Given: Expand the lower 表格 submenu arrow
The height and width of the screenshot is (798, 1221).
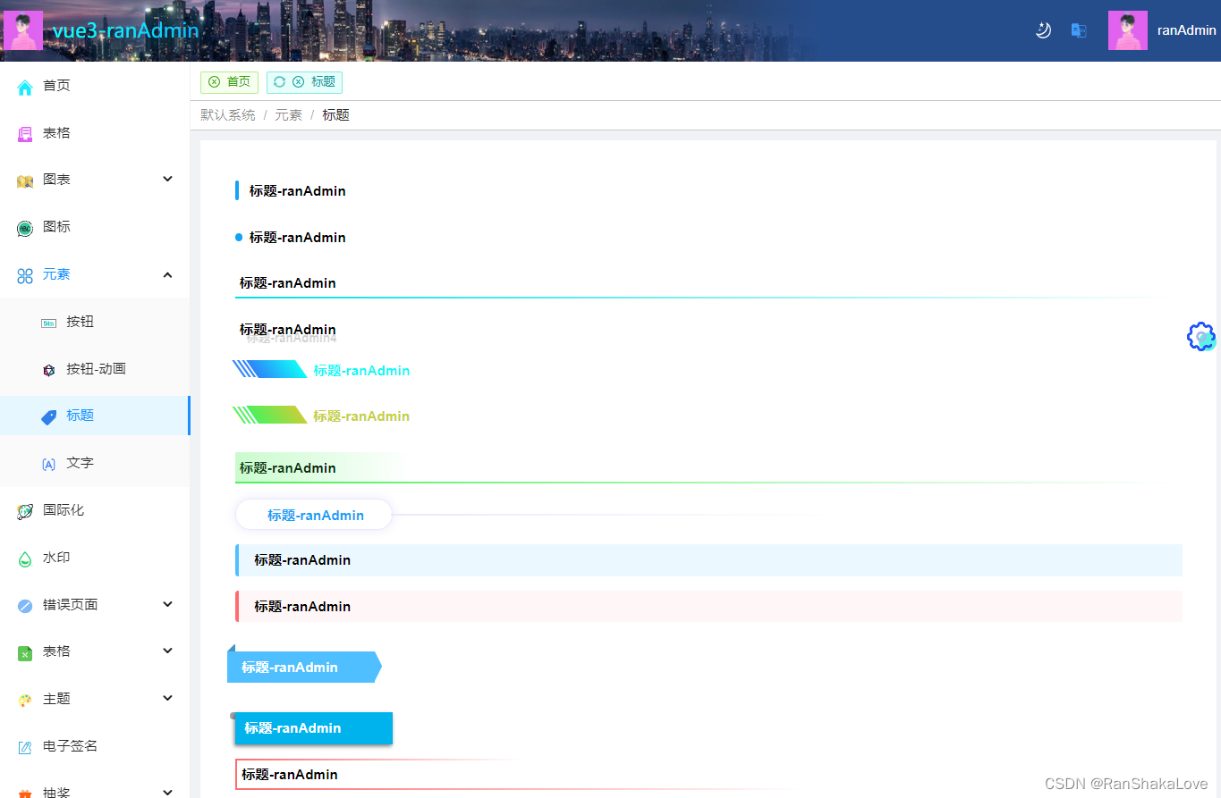Looking at the screenshot, I should (x=167, y=651).
